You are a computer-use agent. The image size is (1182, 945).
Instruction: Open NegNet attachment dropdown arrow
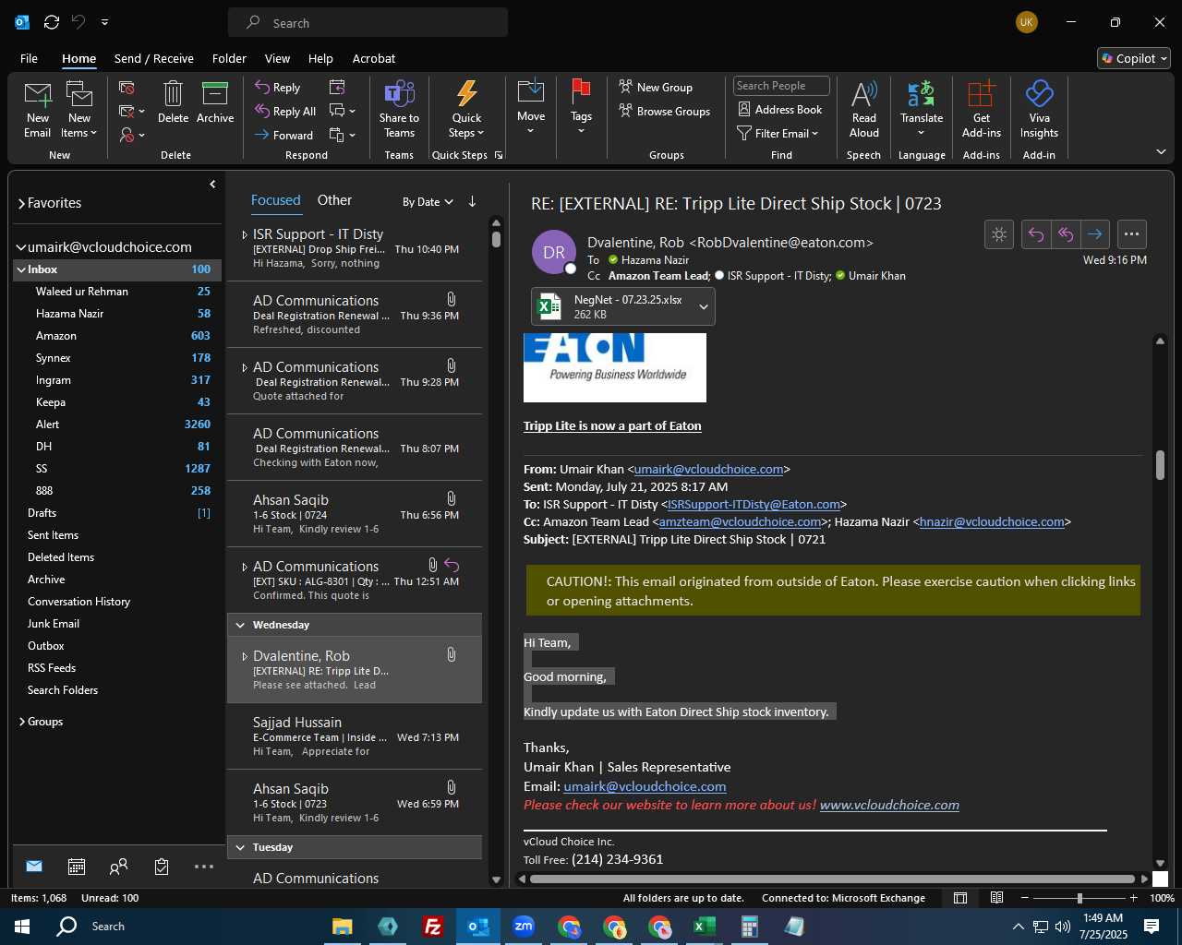coord(704,307)
